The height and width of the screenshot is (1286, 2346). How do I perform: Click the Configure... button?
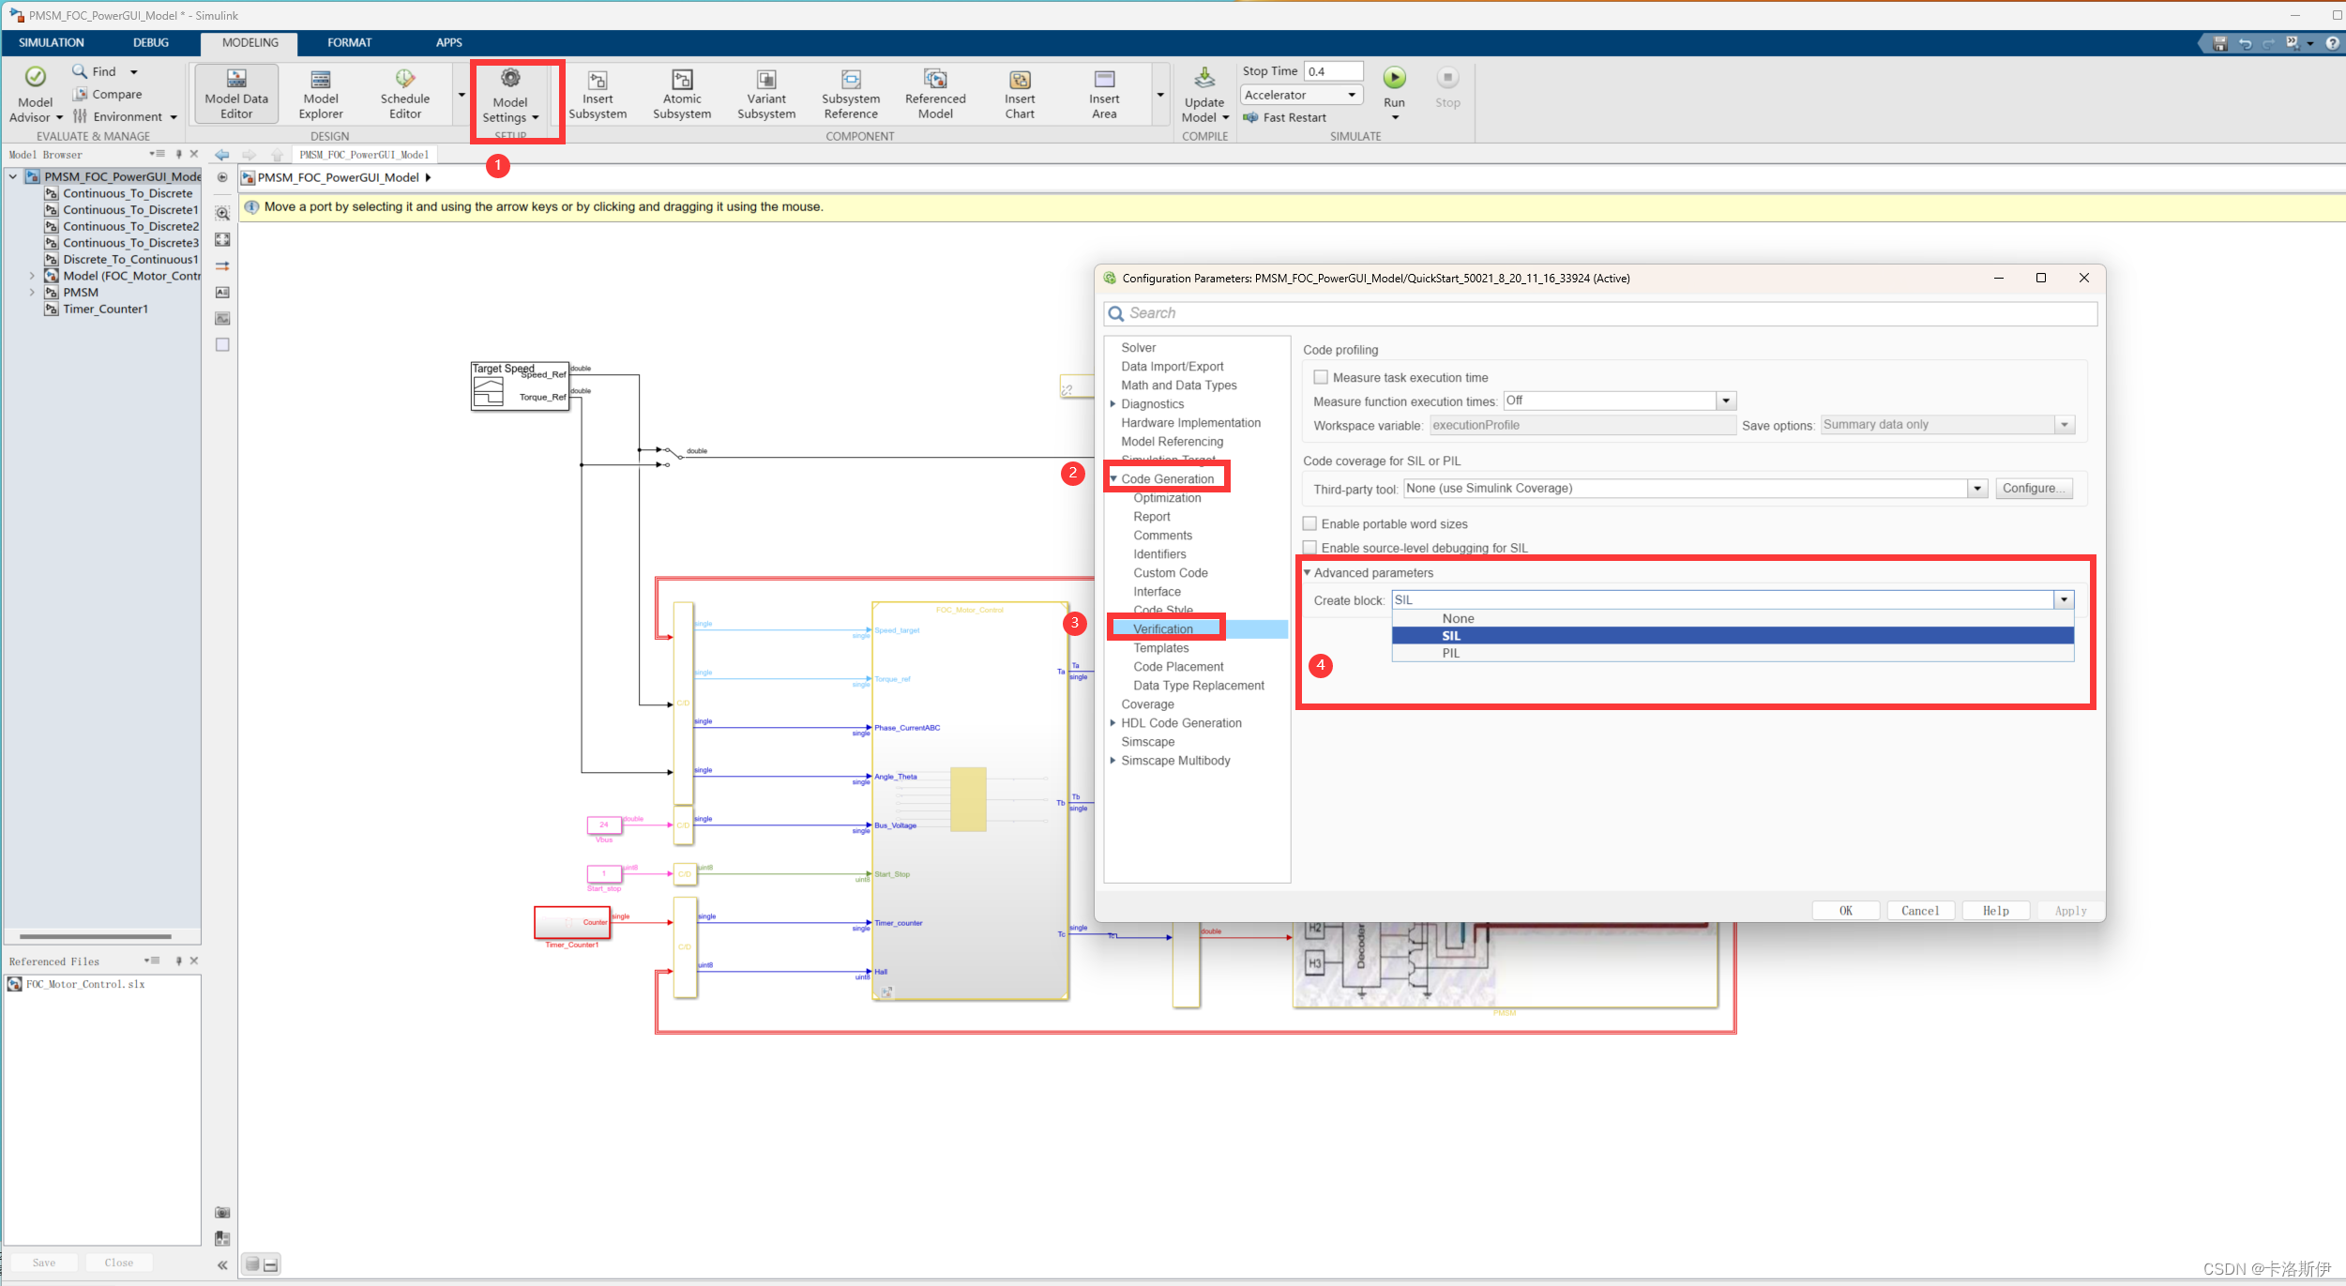2034,489
